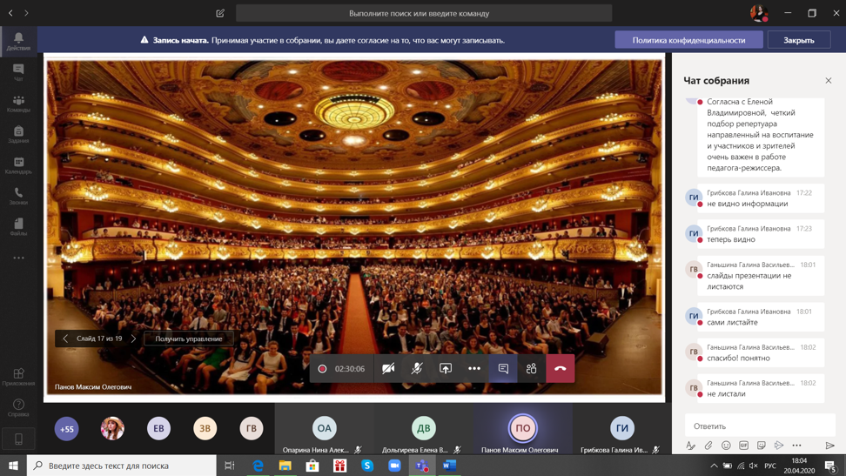Go to the next presentation slide
Viewport: 846px width, 476px height.
click(x=134, y=339)
